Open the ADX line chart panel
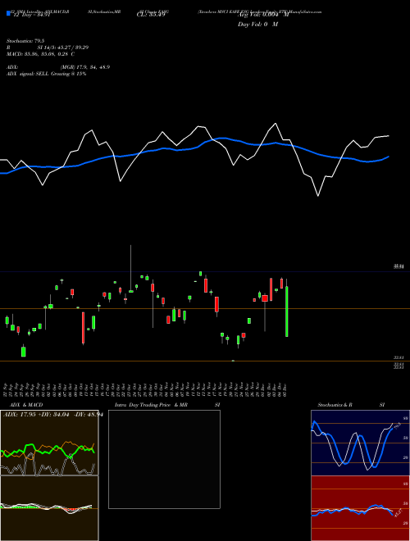The width and height of the screenshot is (410, 541). 49,443
